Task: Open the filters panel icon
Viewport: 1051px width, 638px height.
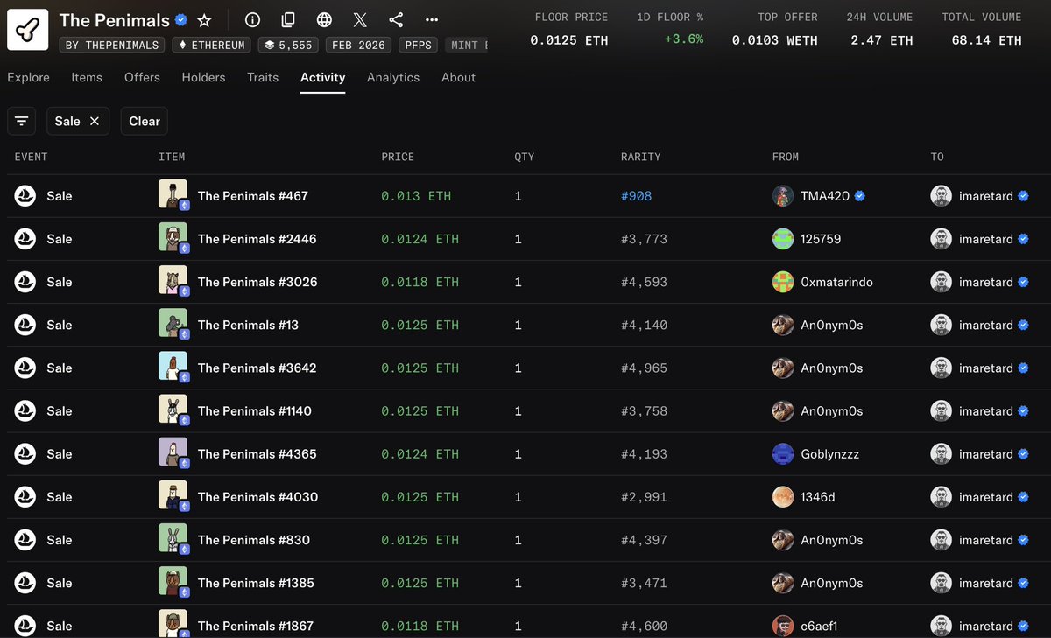Action: 21,121
